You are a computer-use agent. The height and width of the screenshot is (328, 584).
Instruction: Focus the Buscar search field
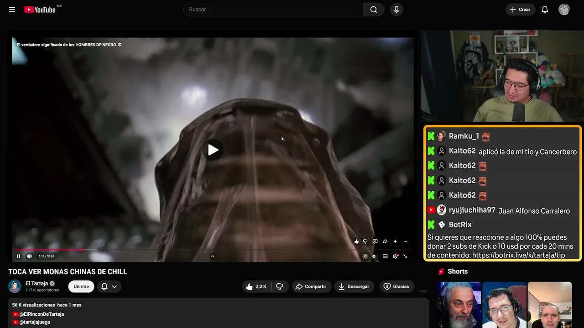(x=274, y=10)
